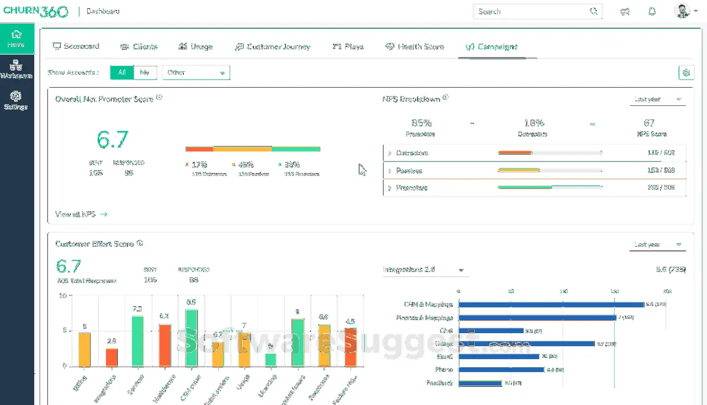Open the Other accounts dropdown

pyautogui.click(x=196, y=72)
